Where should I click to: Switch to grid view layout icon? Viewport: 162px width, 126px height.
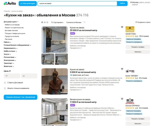[45, 22]
